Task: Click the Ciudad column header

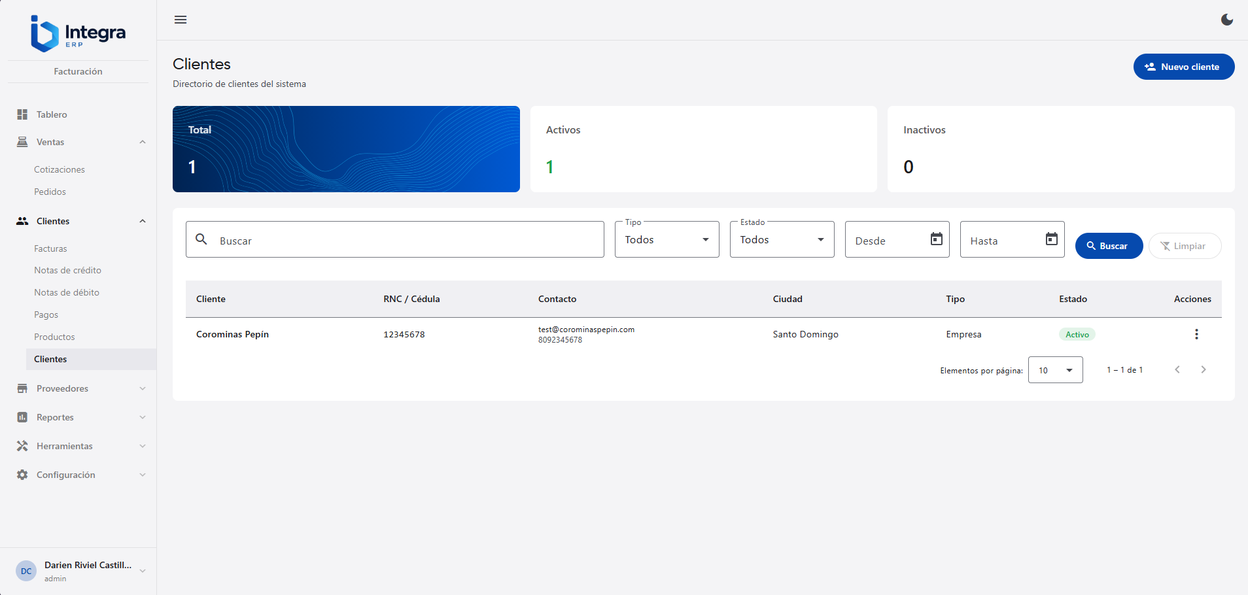Action: pyautogui.click(x=788, y=299)
